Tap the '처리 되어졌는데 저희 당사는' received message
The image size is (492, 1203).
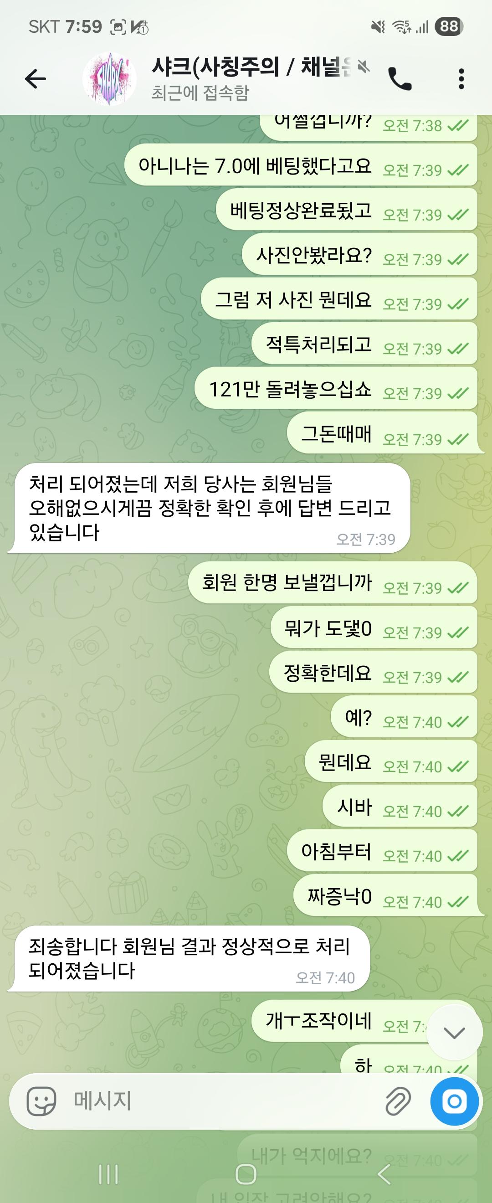coord(209,509)
